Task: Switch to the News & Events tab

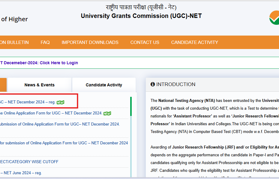Action: [40, 85]
